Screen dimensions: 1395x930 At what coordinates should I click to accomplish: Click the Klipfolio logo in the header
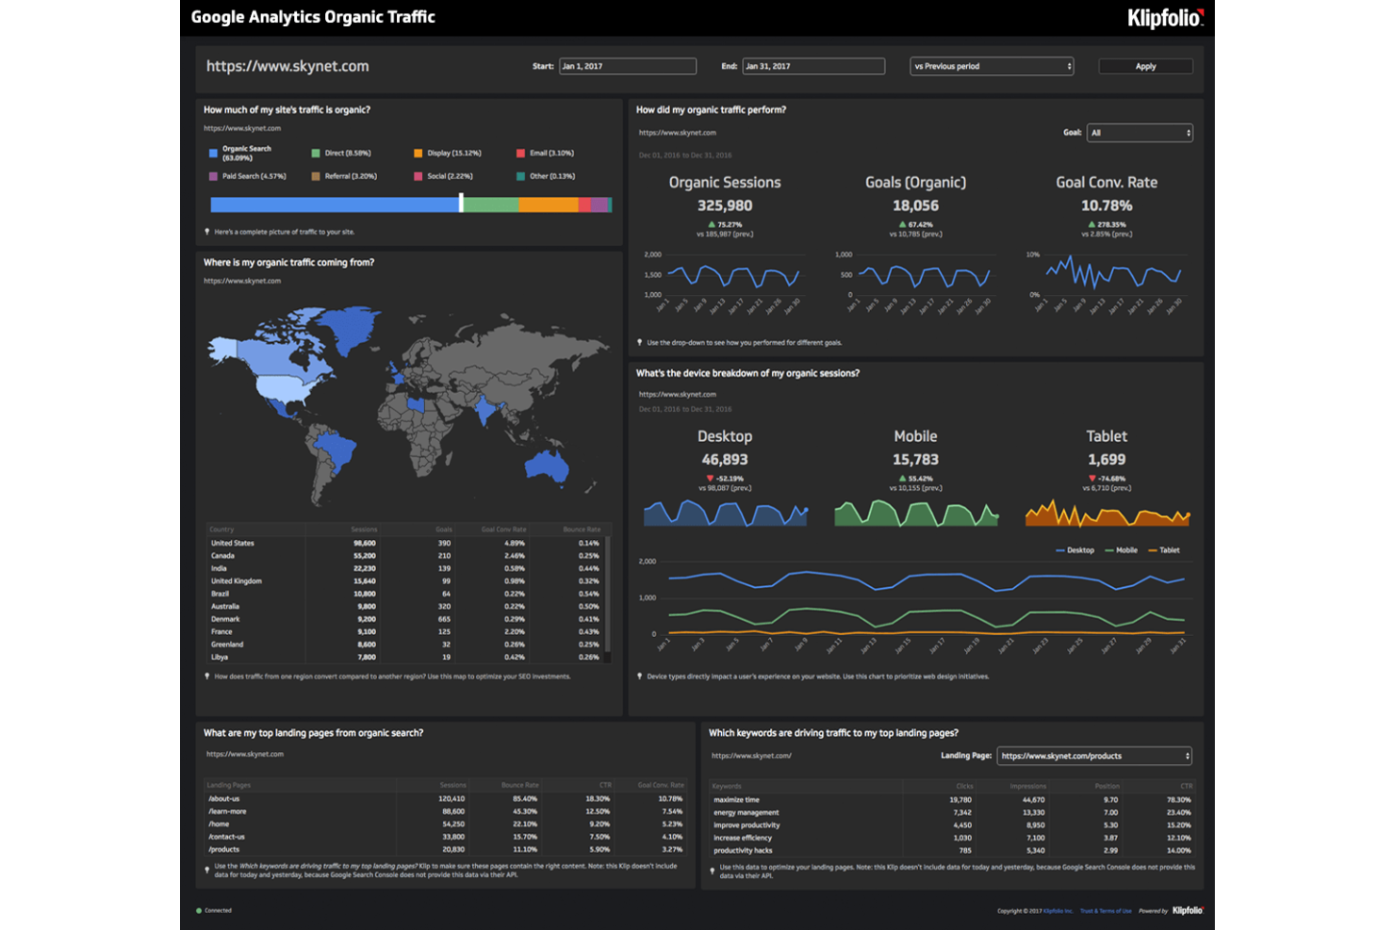[1165, 18]
